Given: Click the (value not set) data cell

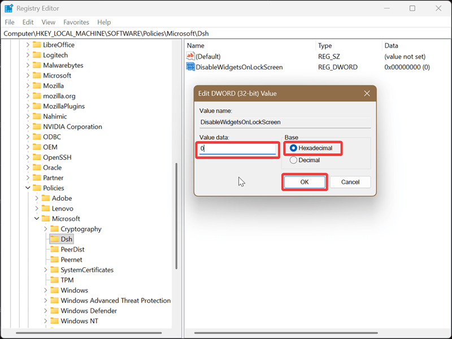Looking at the screenshot, I should tap(405, 56).
